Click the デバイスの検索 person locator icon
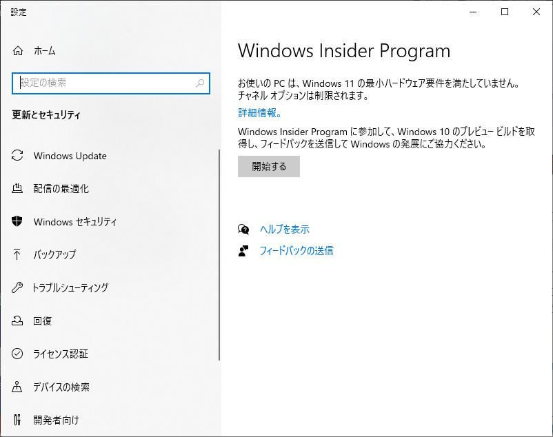This screenshot has height=437, width=553. pos(17,387)
